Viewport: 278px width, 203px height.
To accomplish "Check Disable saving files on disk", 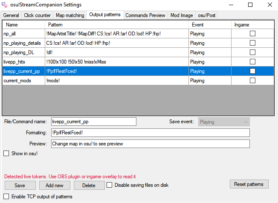I will pos(110,185).
